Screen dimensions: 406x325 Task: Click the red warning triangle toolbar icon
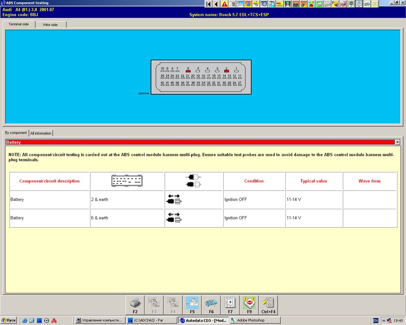click(225, 4)
